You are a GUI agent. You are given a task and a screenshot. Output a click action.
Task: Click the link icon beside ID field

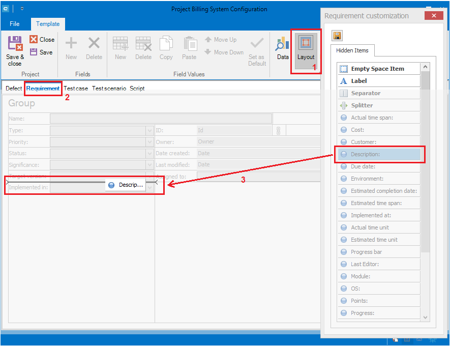(x=278, y=130)
